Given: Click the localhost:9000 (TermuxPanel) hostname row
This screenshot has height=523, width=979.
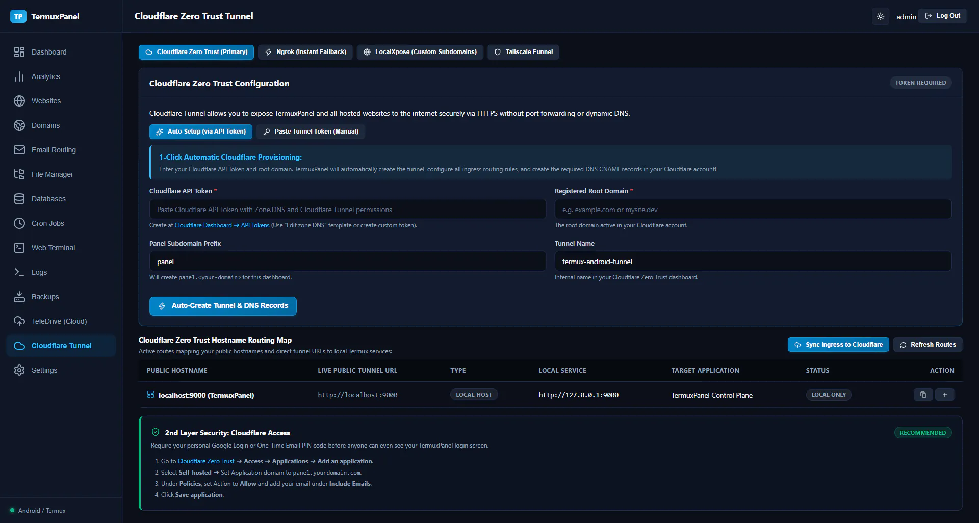Looking at the screenshot, I should [551, 395].
